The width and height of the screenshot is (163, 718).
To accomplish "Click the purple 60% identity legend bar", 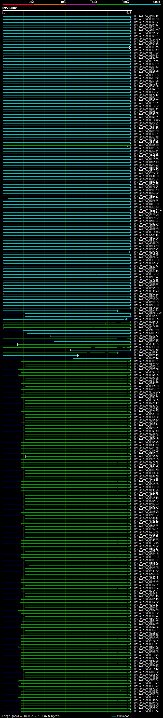I will pos(82,5).
